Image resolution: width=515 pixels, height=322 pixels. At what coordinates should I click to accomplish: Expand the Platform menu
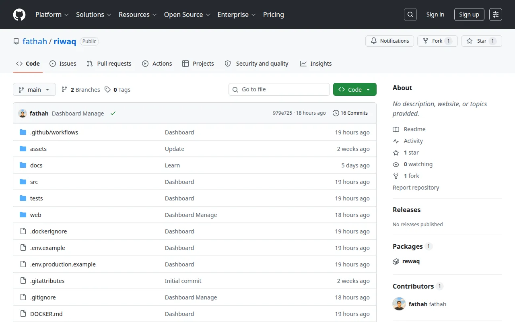(52, 14)
